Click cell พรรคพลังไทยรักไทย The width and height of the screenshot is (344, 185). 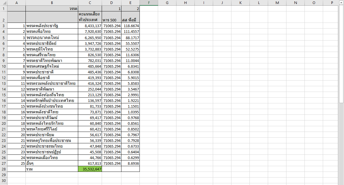pos(52,123)
